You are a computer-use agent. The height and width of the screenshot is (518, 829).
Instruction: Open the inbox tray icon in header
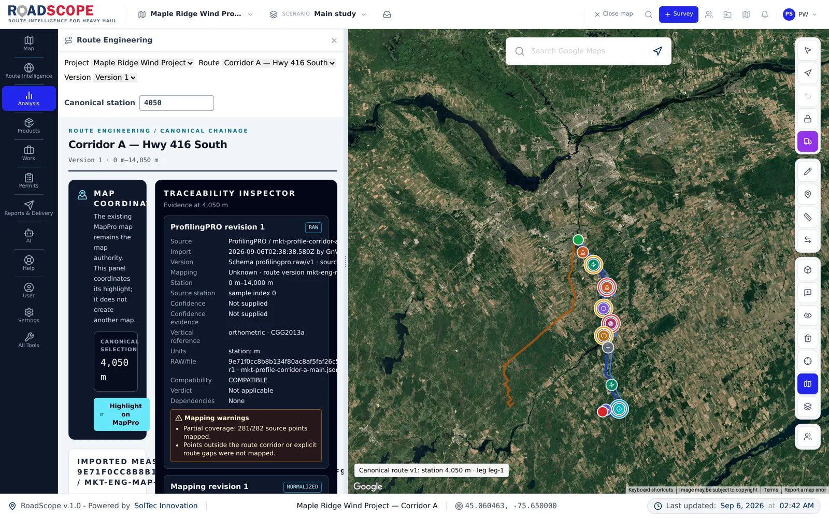tap(387, 15)
